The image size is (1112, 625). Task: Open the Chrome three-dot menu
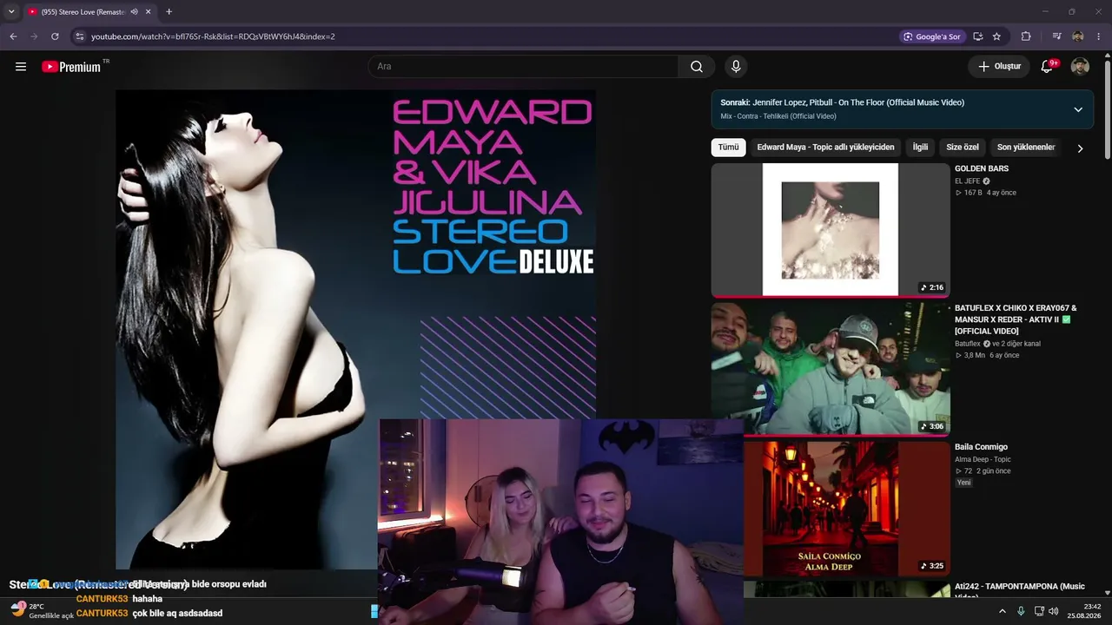click(1099, 36)
